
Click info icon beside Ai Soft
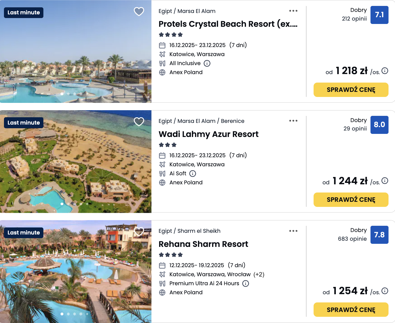pos(193,174)
